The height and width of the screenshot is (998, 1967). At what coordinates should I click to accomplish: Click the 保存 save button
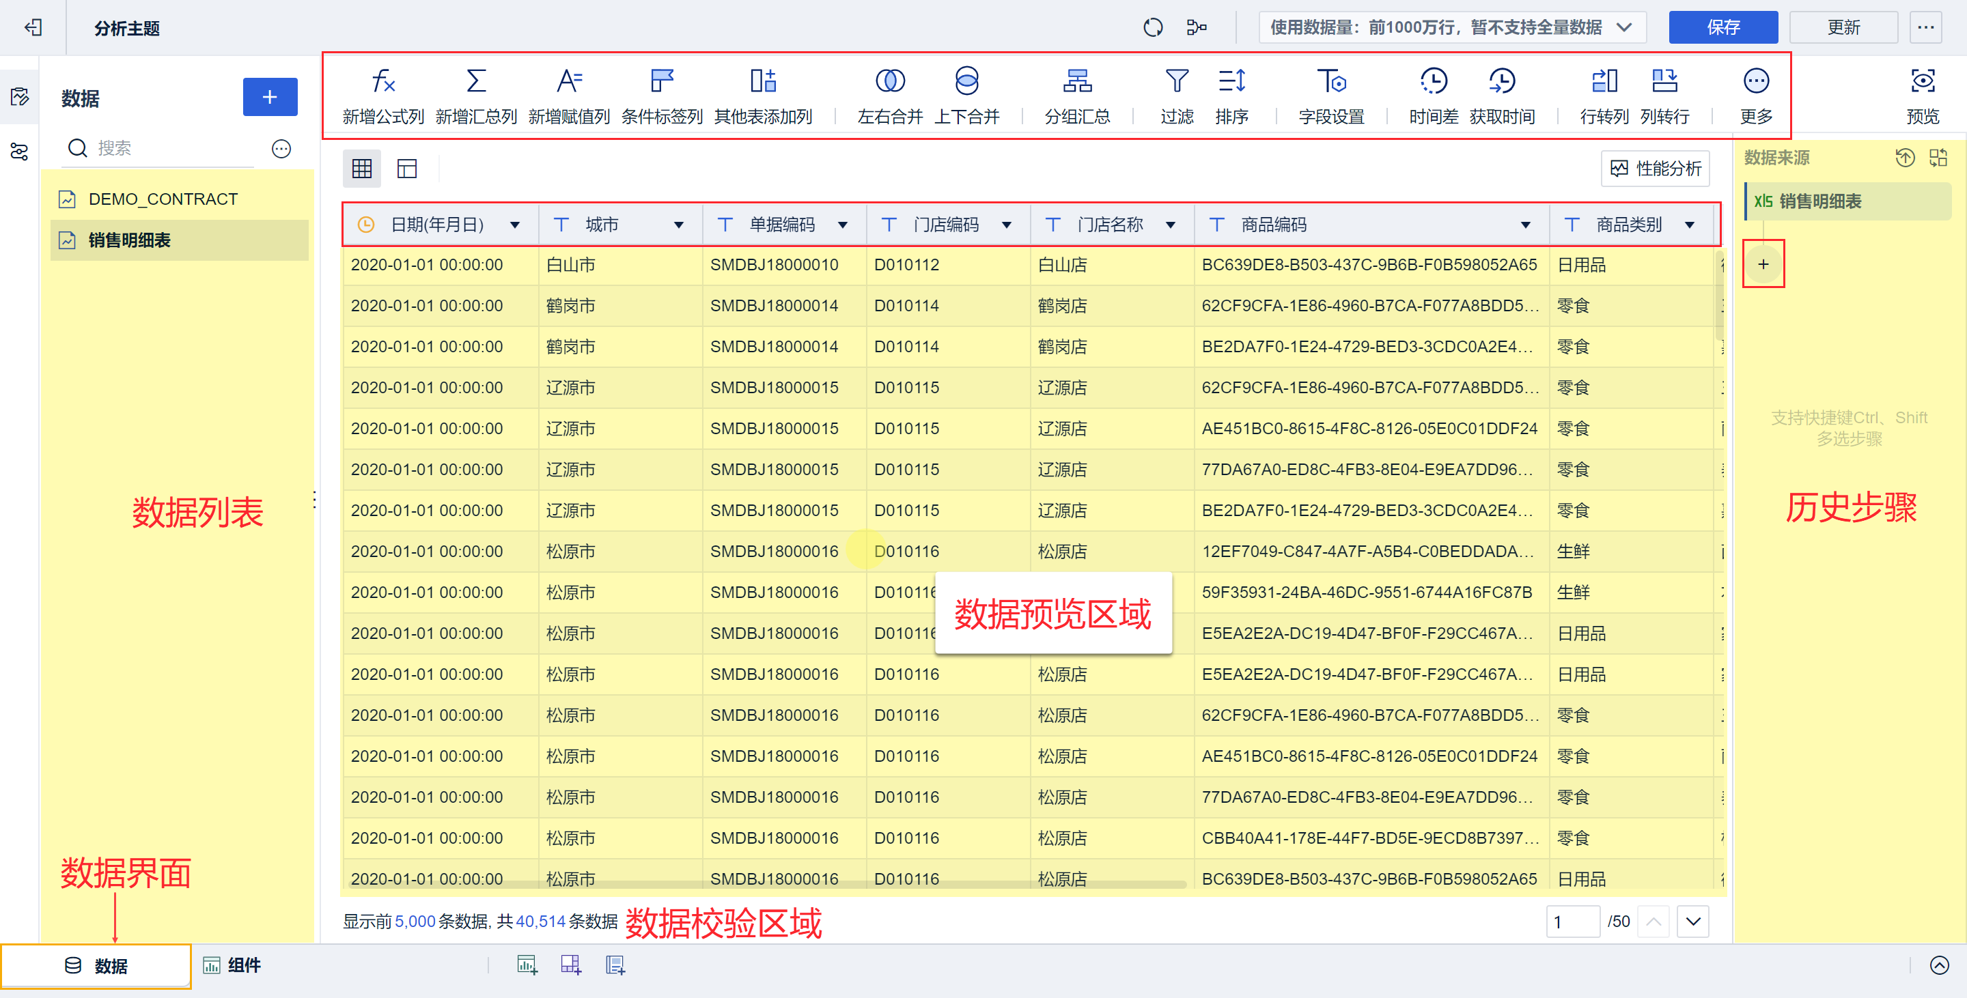point(1722,28)
